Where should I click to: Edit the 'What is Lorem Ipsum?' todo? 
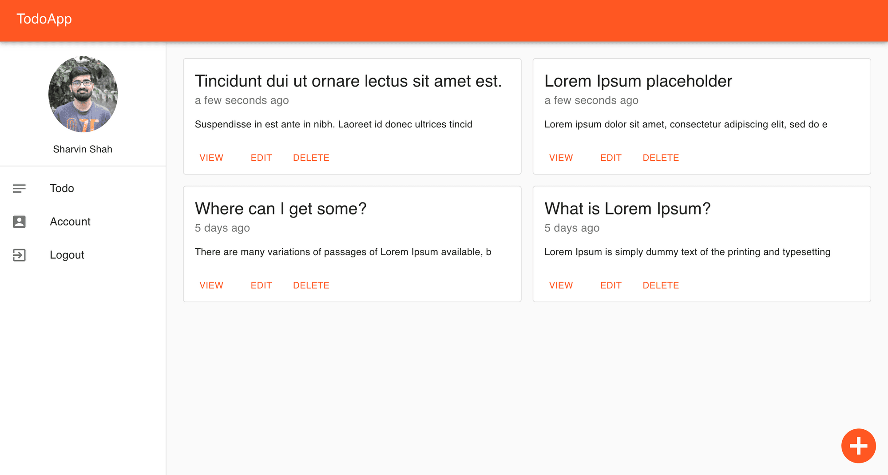coord(611,285)
